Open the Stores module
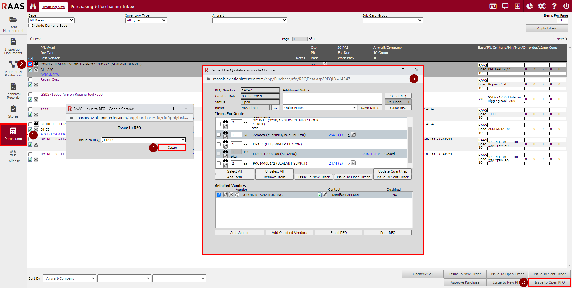Viewport: 572px width, 288px height. 13,112
